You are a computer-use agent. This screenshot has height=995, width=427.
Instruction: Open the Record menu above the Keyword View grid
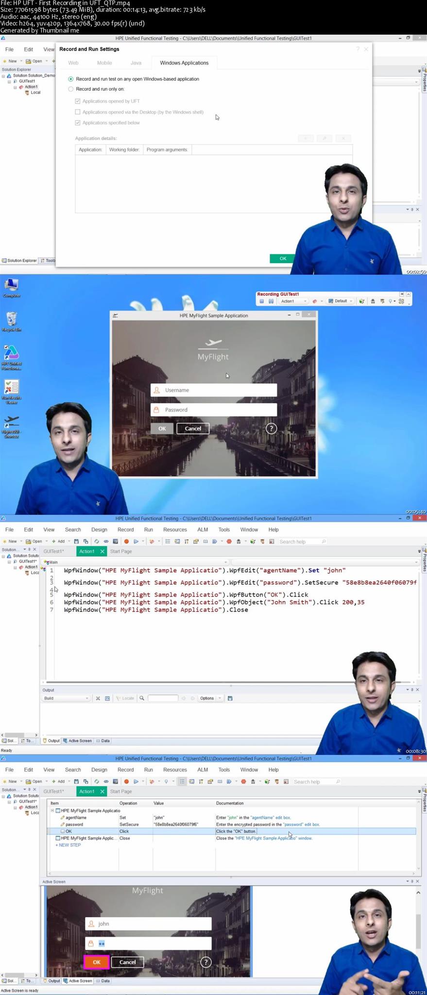point(125,770)
